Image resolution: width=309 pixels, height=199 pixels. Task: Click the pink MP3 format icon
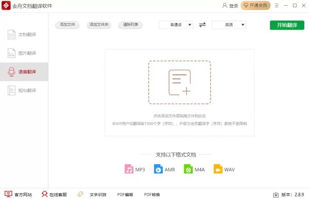pos(129,169)
